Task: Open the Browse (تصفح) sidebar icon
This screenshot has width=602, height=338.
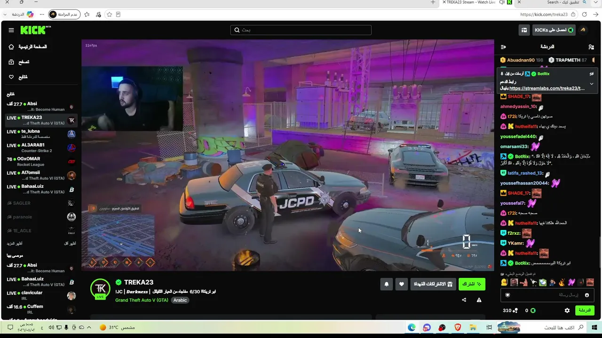Action: pyautogui.click(x=11, y=62)
